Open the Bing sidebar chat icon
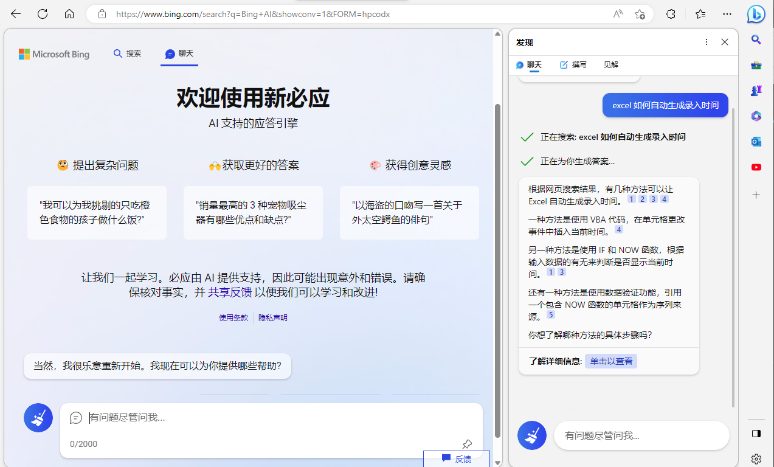This screenshot has height=467, width=774. 756,13
